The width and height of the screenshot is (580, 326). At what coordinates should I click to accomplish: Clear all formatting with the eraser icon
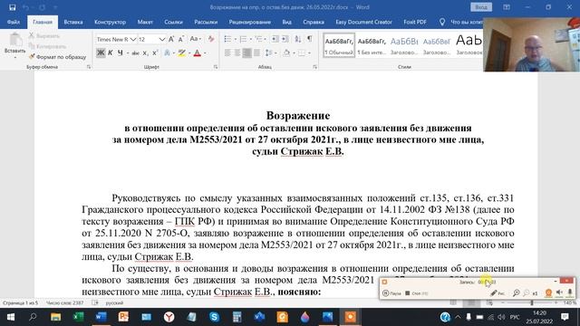[x=211, y=39]
